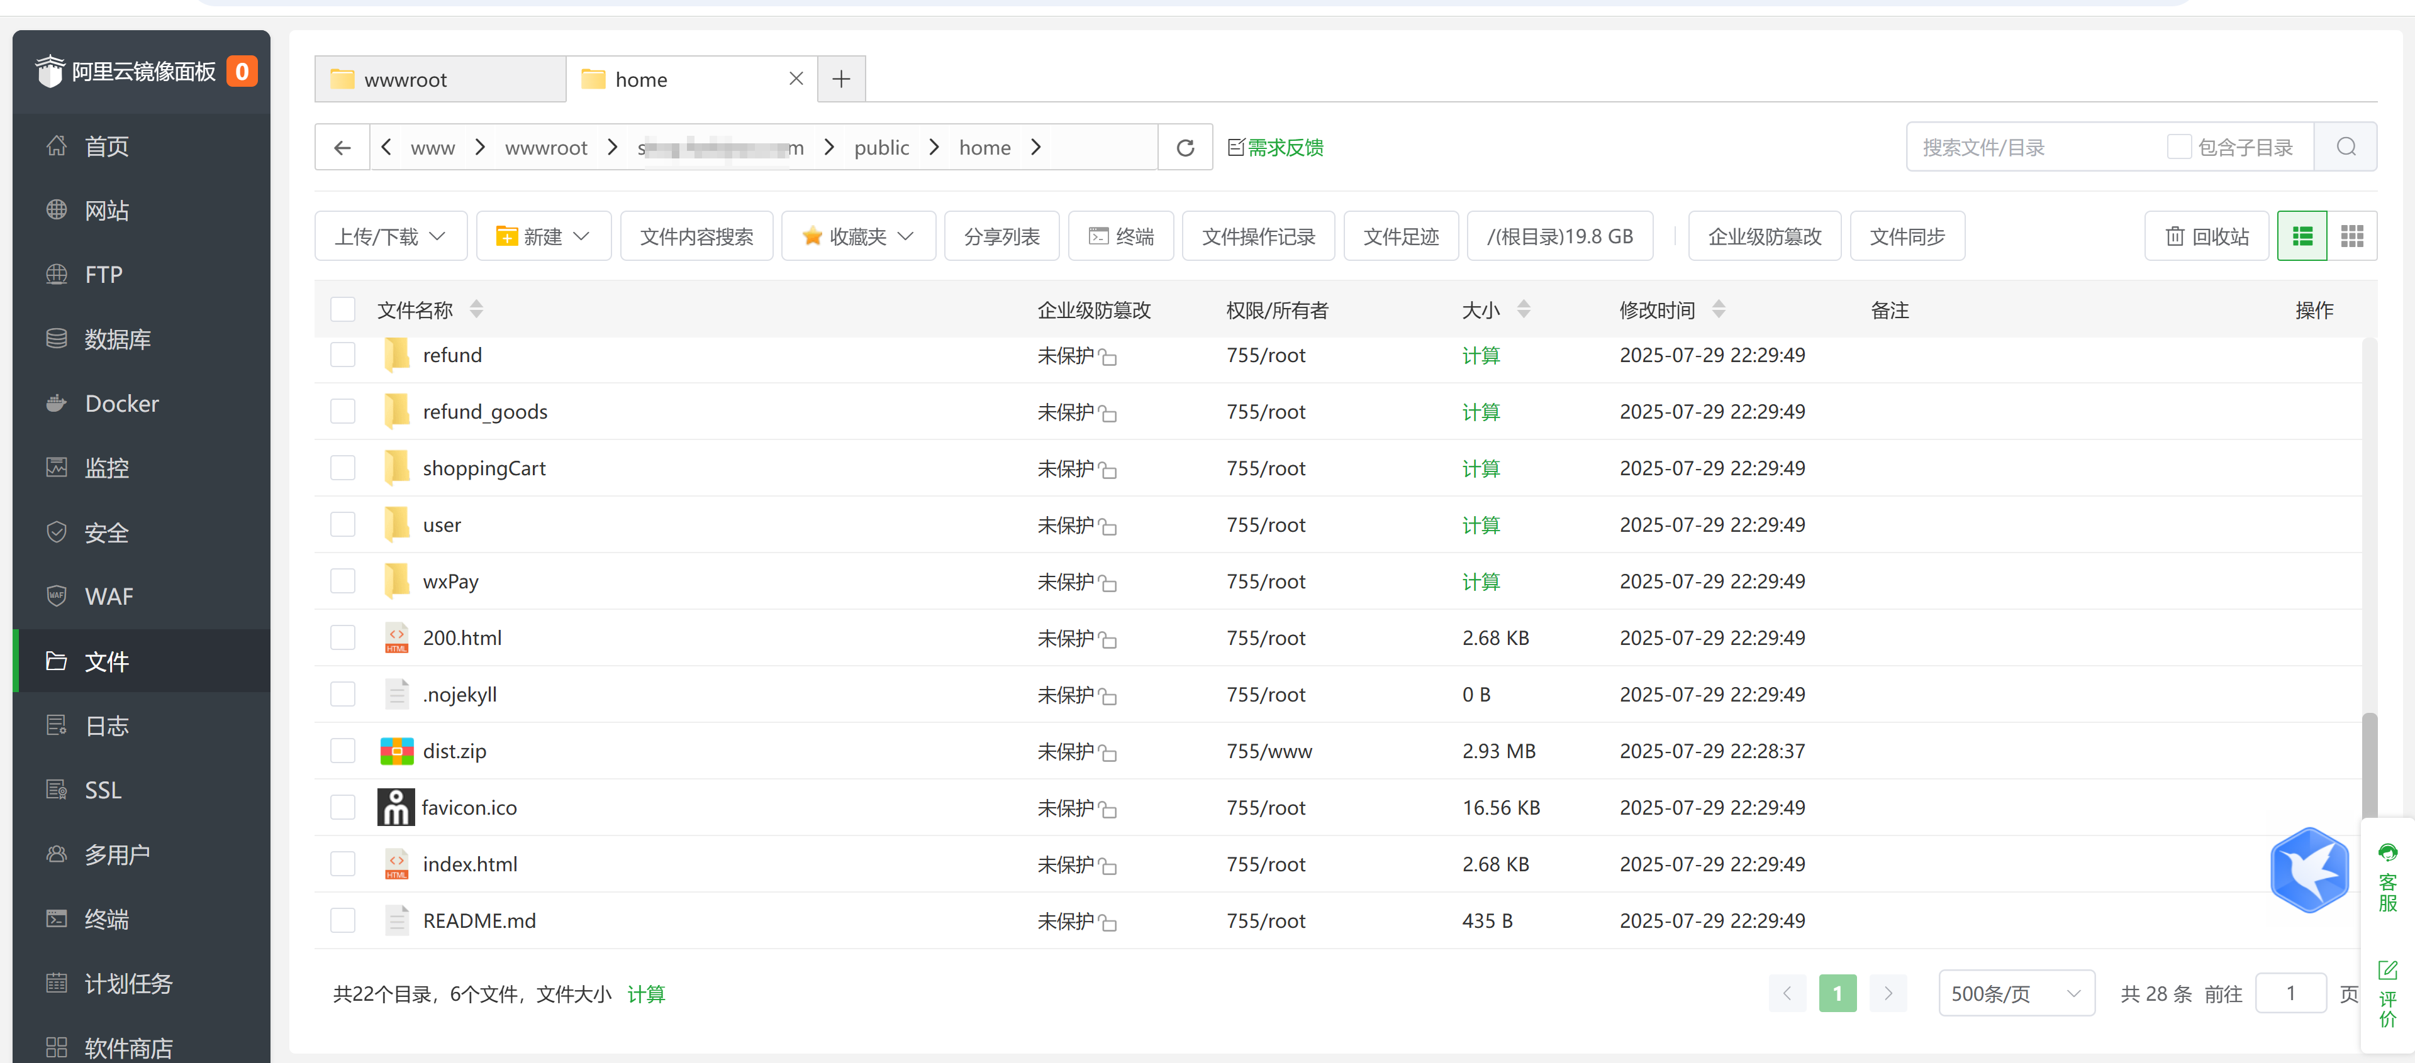Click the index.html file icon
The width and height of the screenshot is (2415, 1063).
[396, 864]
